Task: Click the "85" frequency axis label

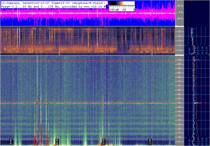Action: 179,73
